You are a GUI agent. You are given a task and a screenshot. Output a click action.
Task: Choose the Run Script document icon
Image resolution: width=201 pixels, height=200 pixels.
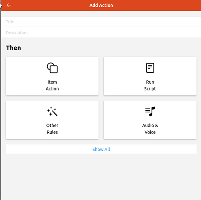[150, 68]
